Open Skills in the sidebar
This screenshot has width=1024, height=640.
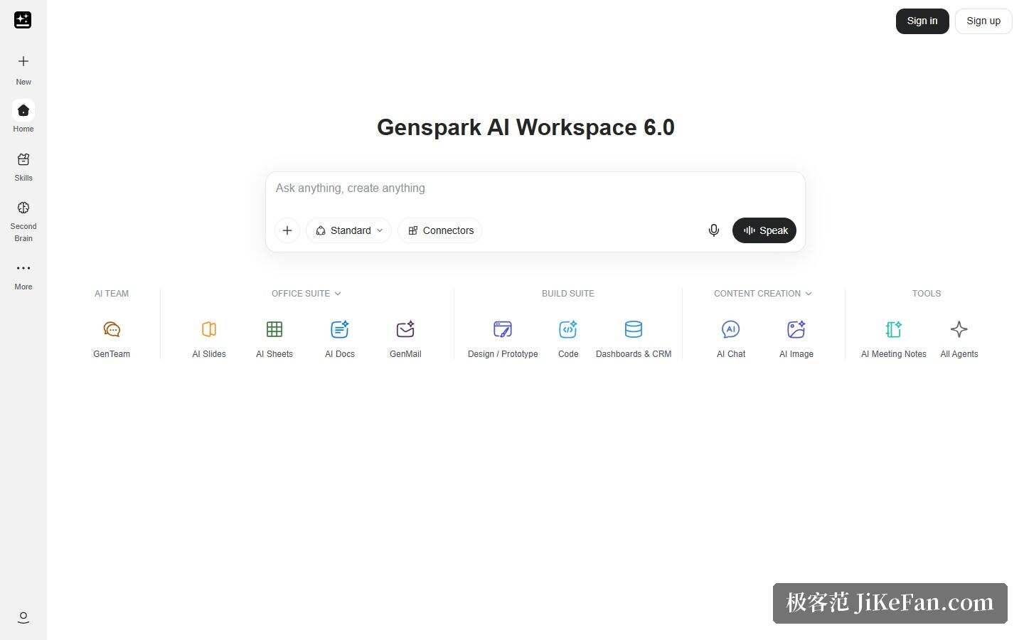tap(23, 166)
